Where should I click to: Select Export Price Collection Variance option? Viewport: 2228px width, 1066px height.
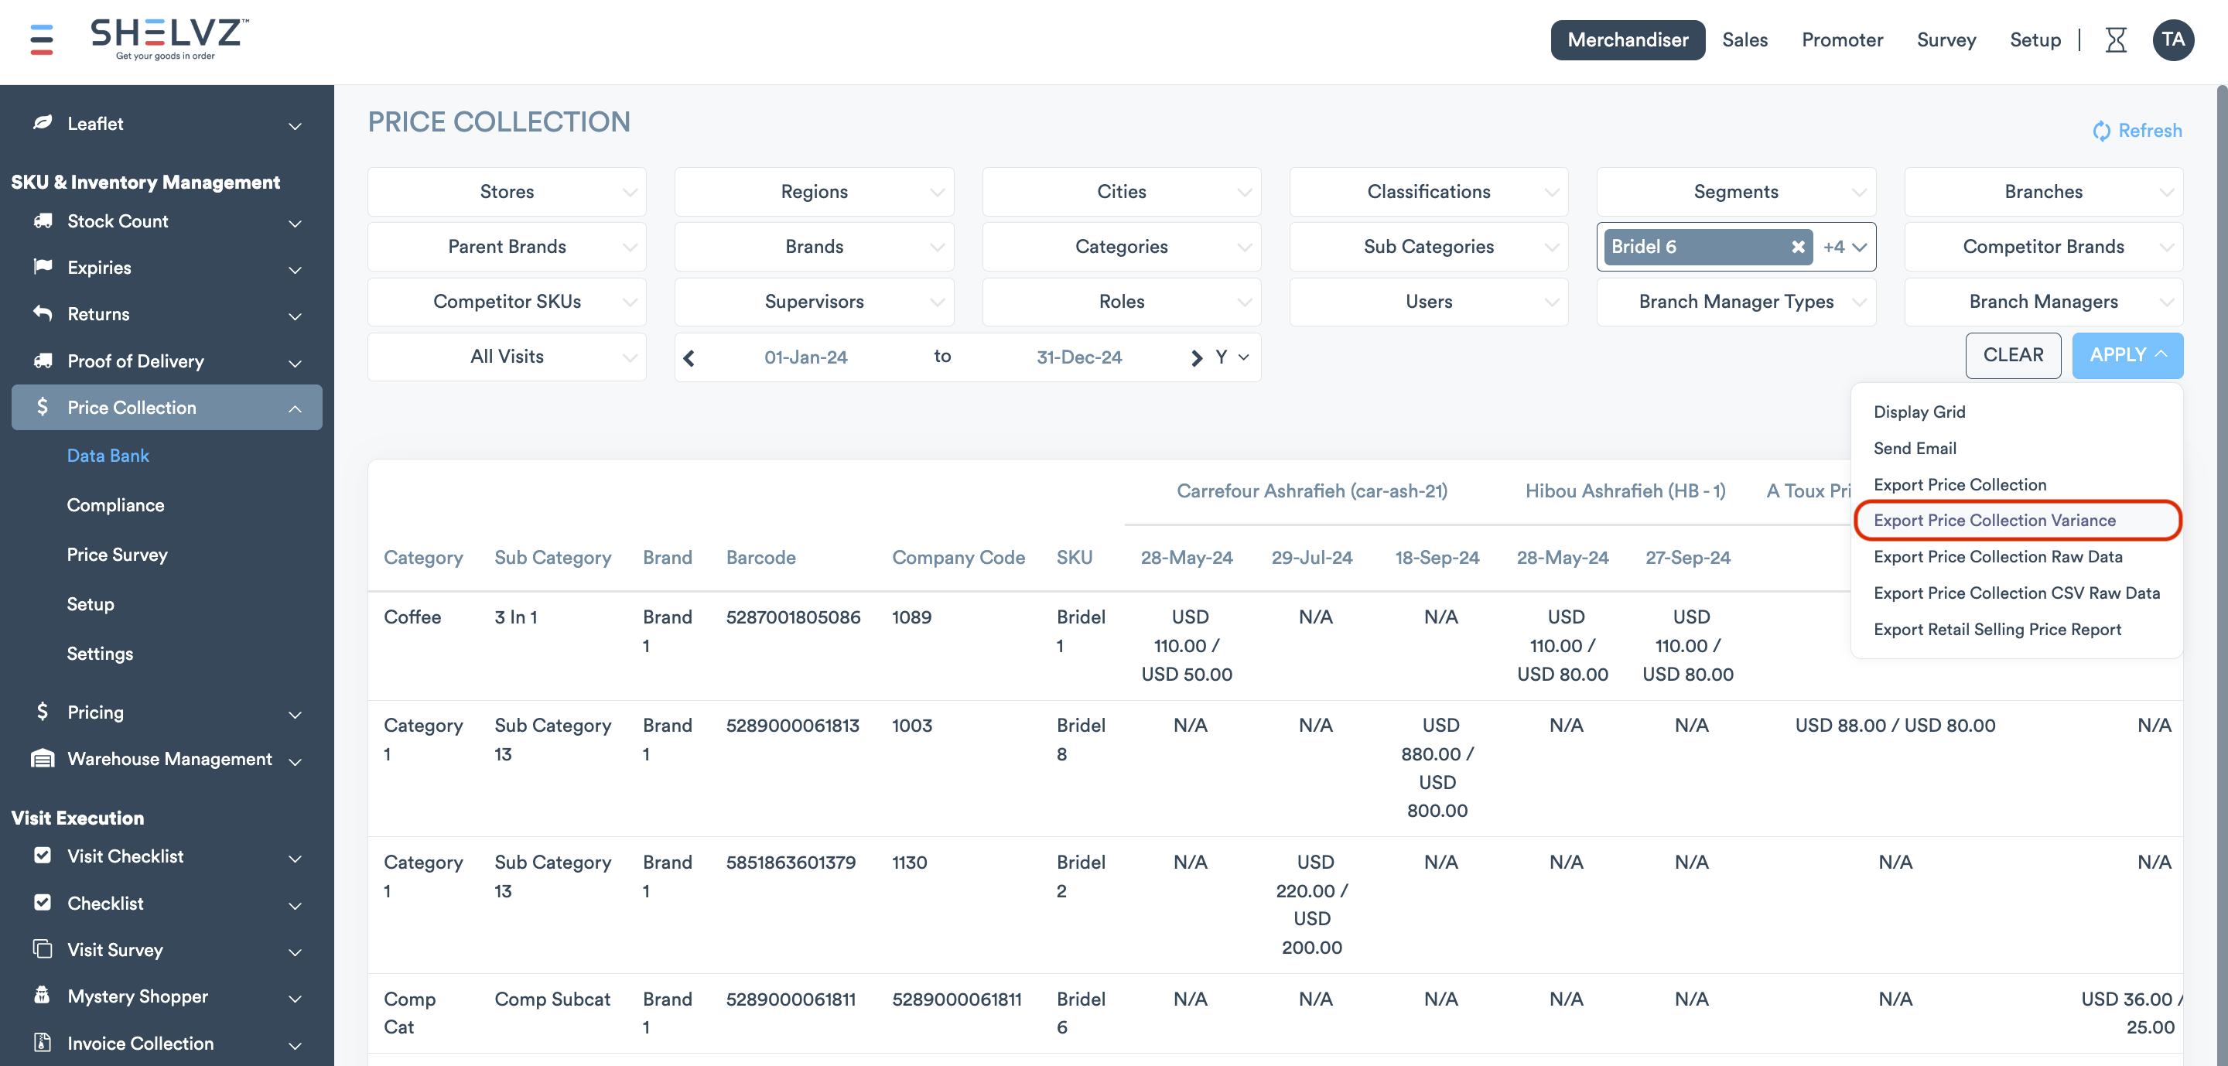(1994, 520)
